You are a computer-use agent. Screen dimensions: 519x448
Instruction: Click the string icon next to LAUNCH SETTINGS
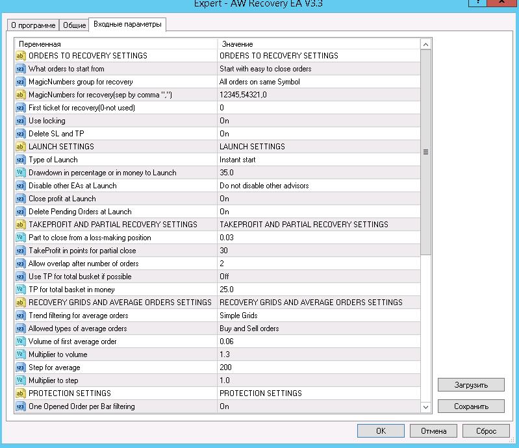pyautogui.click(x=21, y=147)
